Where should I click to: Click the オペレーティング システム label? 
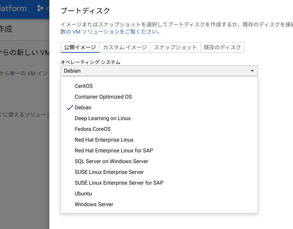[x=90, y=62]
